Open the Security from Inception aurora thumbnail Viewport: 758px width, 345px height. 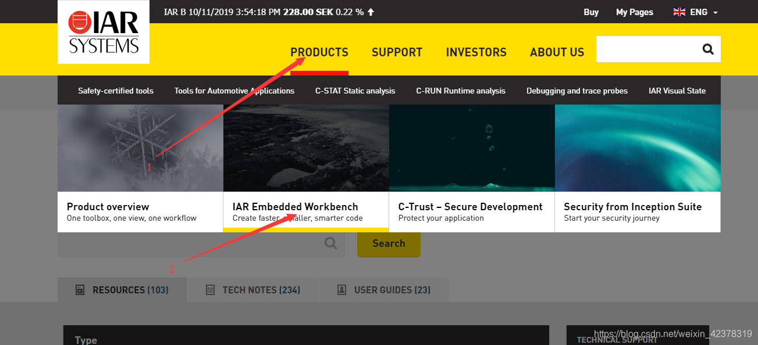pos(638,148)
